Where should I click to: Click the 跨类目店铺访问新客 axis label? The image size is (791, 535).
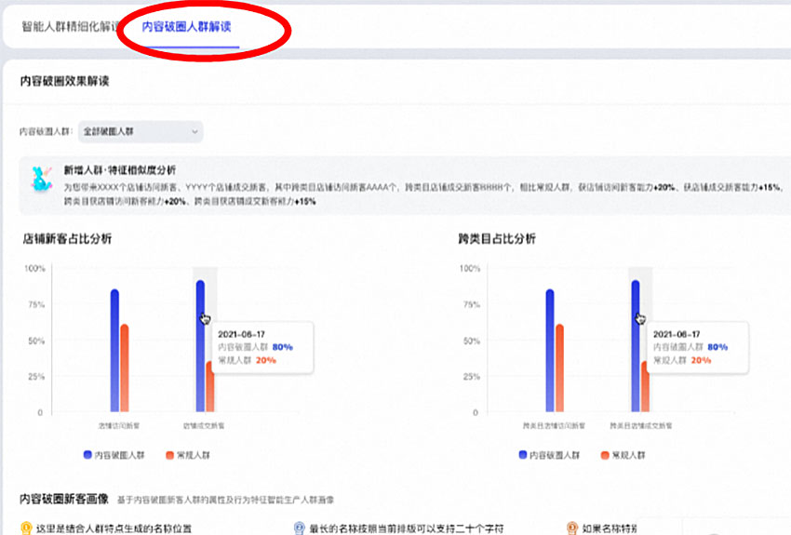(x=554, y=425)
